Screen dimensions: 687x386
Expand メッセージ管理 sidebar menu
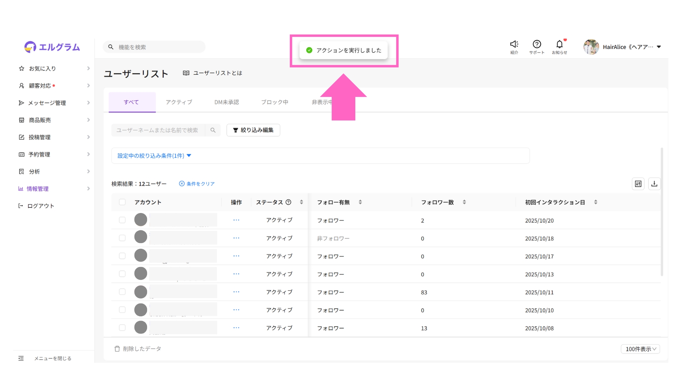(54, 103)
